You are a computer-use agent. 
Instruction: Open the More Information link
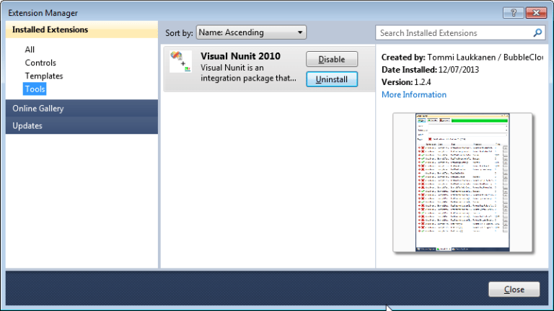coord(414,94)
